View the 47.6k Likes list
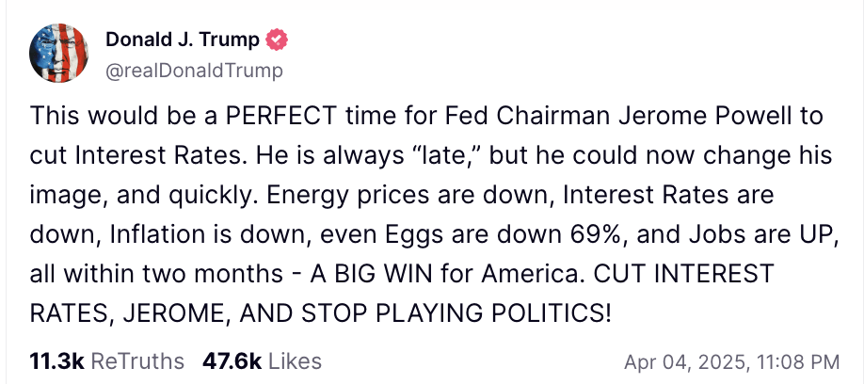Image resolution: width=864 pixels, height=384 pixels. coord(262,361)
